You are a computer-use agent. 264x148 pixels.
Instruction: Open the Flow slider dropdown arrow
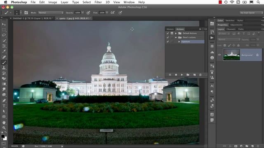[x=107, y=13]
